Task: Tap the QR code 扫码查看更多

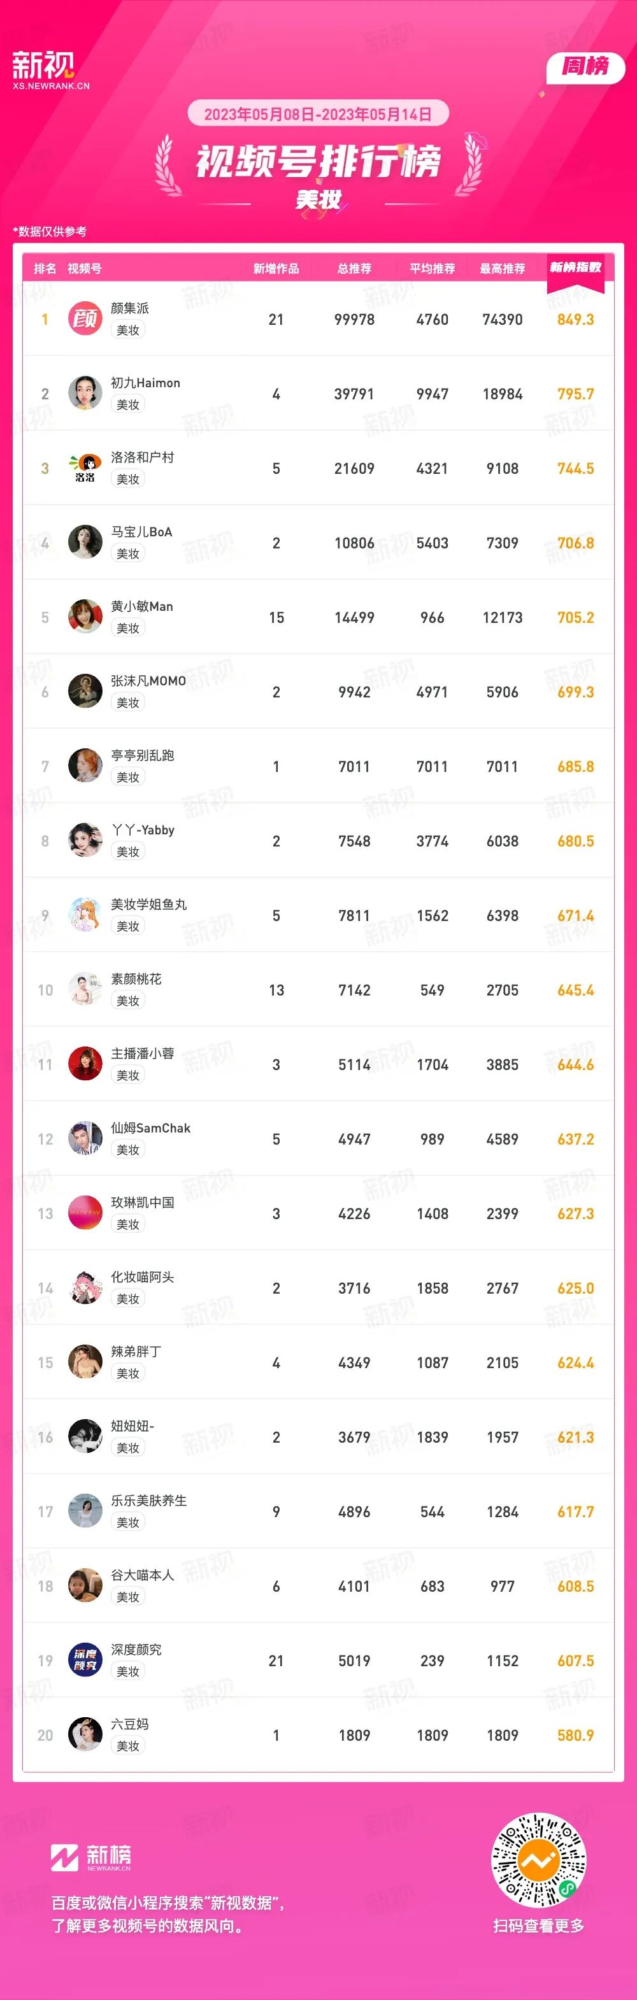Action: (538, 1861)
